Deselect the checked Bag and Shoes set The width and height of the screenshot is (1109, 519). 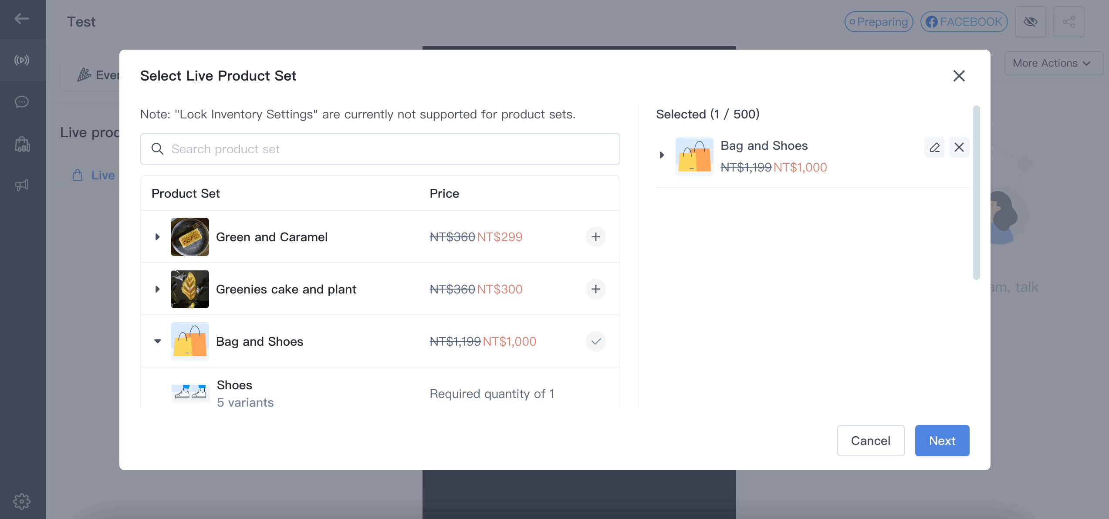pyautogui.click(x=595, y=341)
